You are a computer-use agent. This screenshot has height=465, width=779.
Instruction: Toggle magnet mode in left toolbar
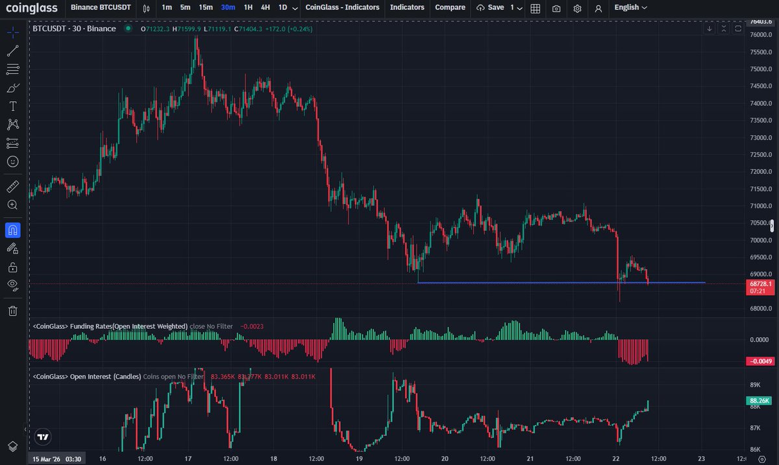[12, 230]
